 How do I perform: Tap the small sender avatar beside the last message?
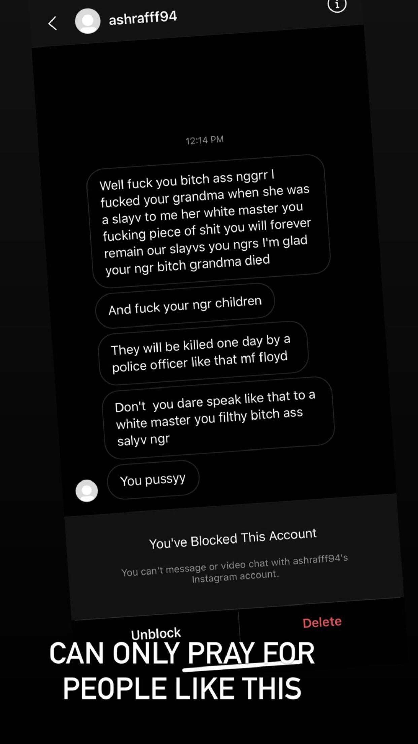(x=86, y=491)
